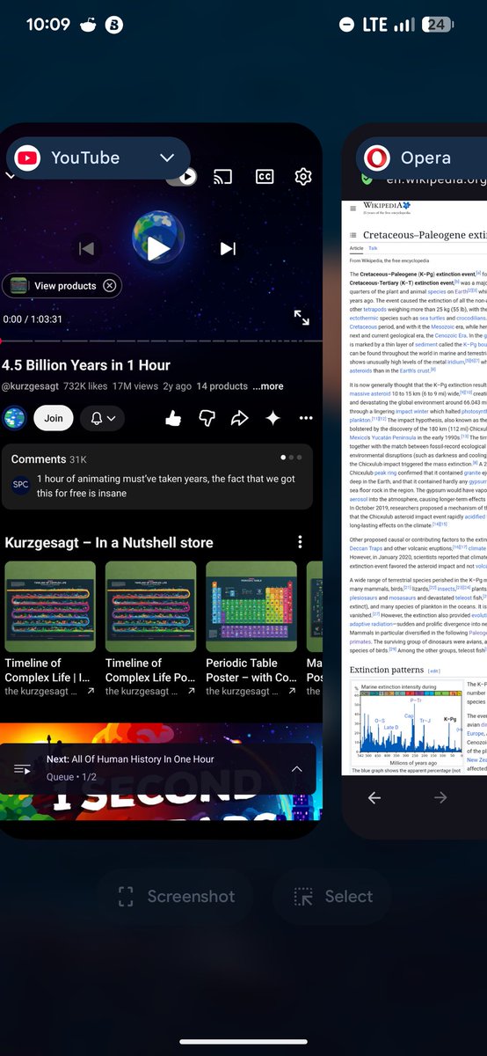Open the Mesozoic link on Wikipedia
The image size is (487, 1056).
(x=445, y=327)
